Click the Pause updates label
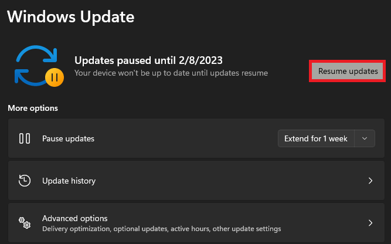 point(68,139)
